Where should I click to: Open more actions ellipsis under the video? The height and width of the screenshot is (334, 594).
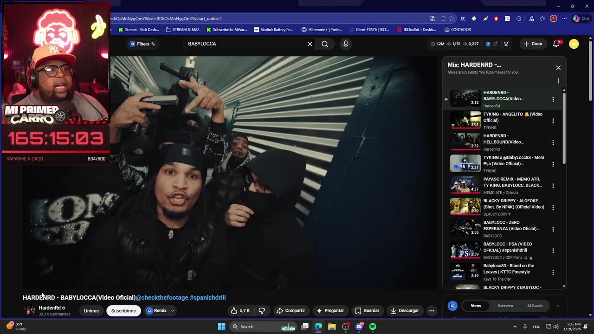point(432,311)
